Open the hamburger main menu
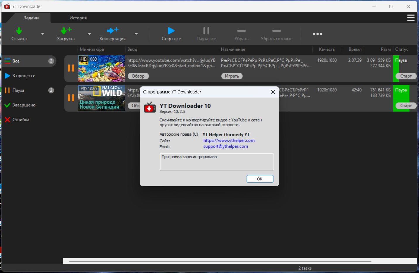This screenshot has width=419, height=273. (x=411, y=18)
